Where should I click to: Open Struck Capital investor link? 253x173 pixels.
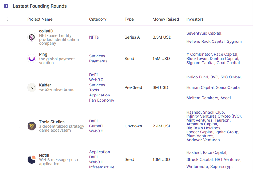click(200, 159)
